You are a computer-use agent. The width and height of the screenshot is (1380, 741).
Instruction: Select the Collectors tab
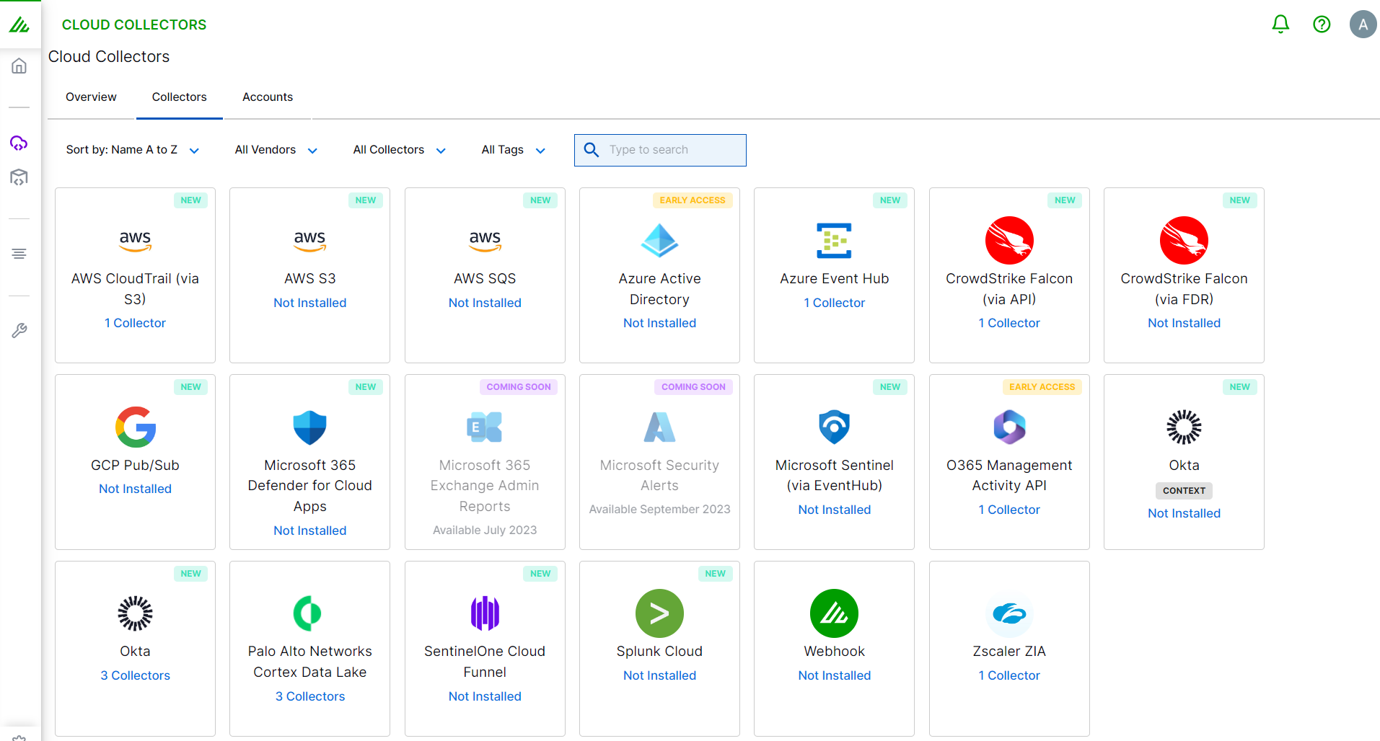[179, 97]
